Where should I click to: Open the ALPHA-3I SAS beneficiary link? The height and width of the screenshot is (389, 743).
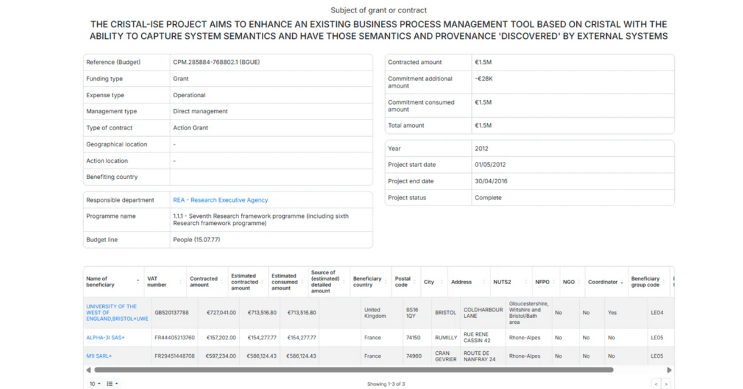[x=105, y=338]
